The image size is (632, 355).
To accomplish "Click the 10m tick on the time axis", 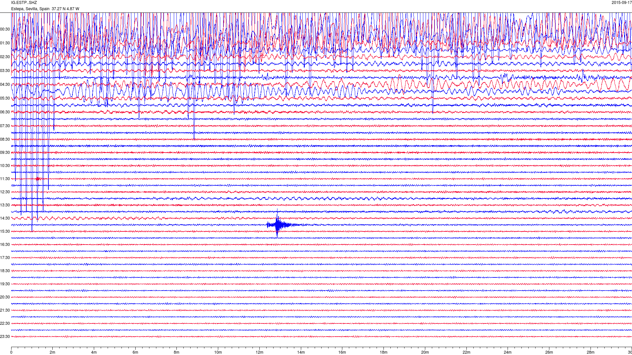I will click(218, 352).
